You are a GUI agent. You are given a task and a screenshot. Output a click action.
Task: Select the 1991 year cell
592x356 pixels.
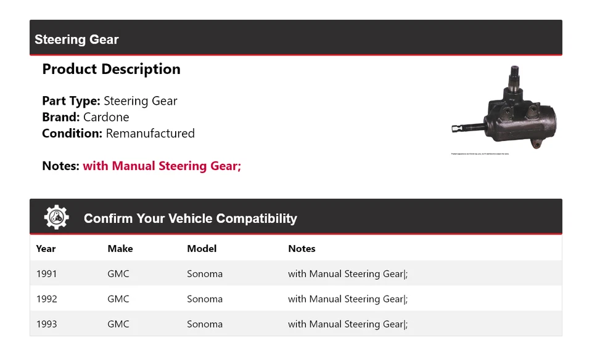coord(46,273)
